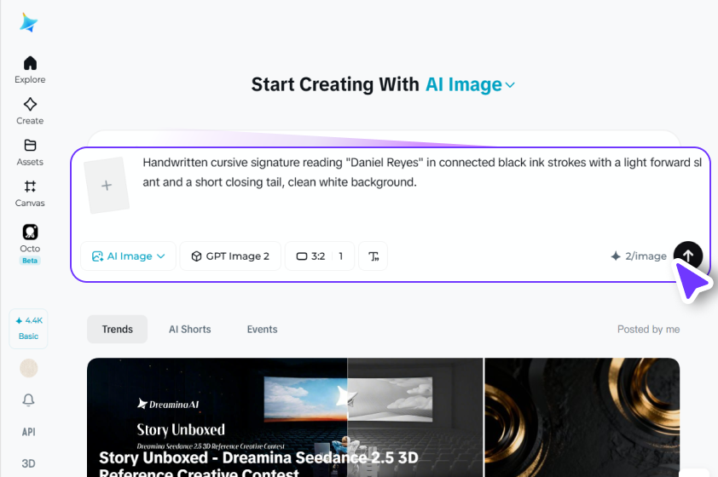The height and width of the screenshot is (477, 718).
Task: Filter by Posted by me
Action: pos(648,330)
